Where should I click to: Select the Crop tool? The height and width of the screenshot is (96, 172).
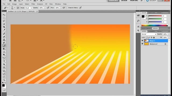point(4,27)
